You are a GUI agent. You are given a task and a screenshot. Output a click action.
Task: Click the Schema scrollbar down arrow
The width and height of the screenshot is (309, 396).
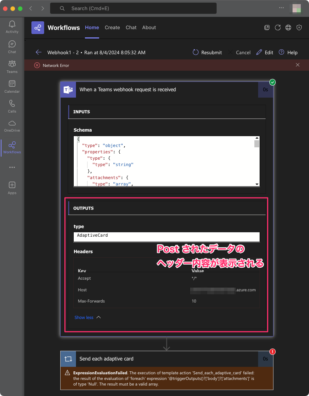pyautogui.click(x=257, y=184)
